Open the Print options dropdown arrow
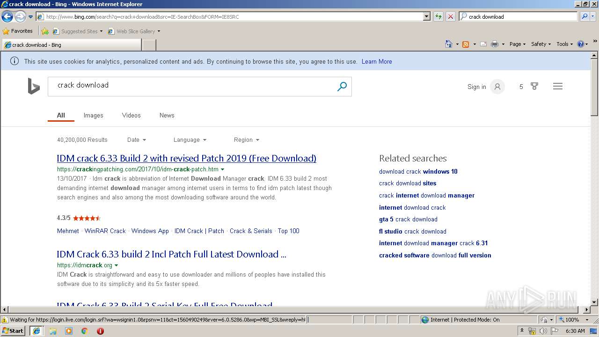 [503, 44]
